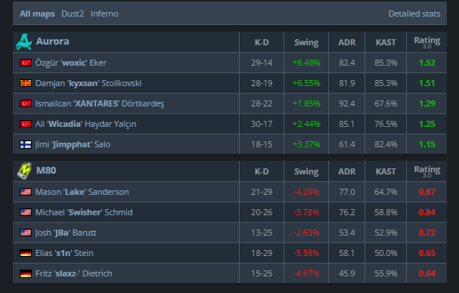
Task: Click the Finnish flag beside Jimpphat
Action: [x=26, y=144]
